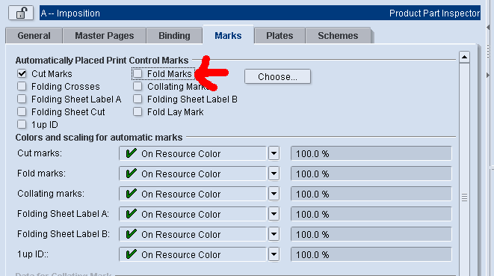This screenshot has height=276, width=494.
Task: Click the Folding Sheet Label A scaling field
Action: (371, 214)
